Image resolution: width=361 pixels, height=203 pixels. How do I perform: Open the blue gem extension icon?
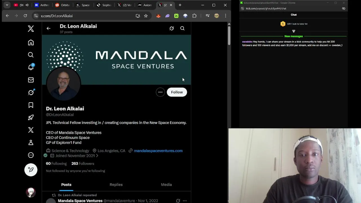(185, 16)
